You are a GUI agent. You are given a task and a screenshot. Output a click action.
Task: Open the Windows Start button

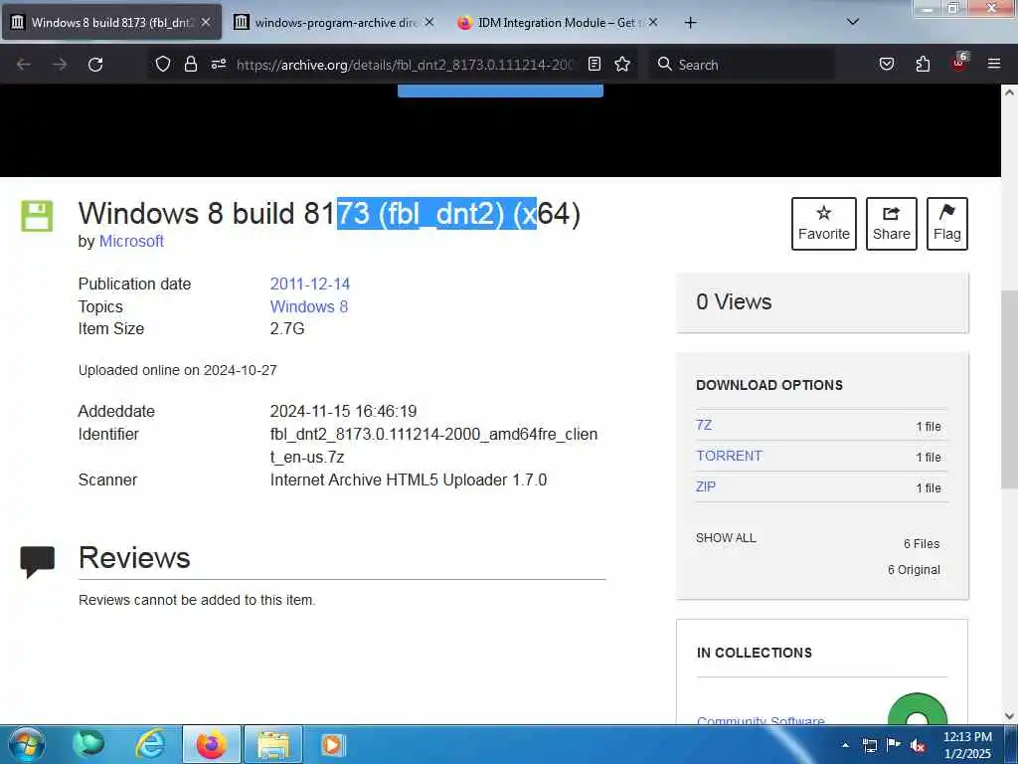[x=26, y=744]
